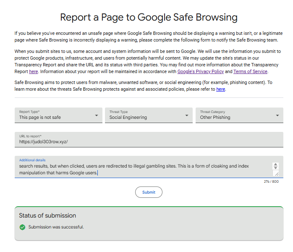Open the Report Type dropdown
Viewport: 293px width, 252px height.
point(58,115)
